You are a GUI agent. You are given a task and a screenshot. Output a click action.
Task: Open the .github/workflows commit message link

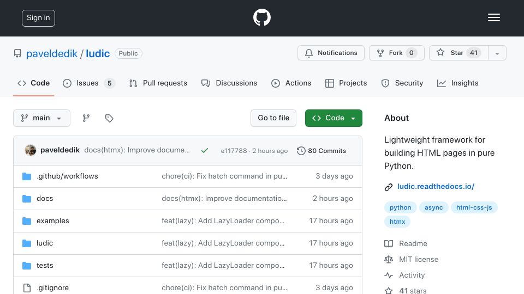coord(224,176)
